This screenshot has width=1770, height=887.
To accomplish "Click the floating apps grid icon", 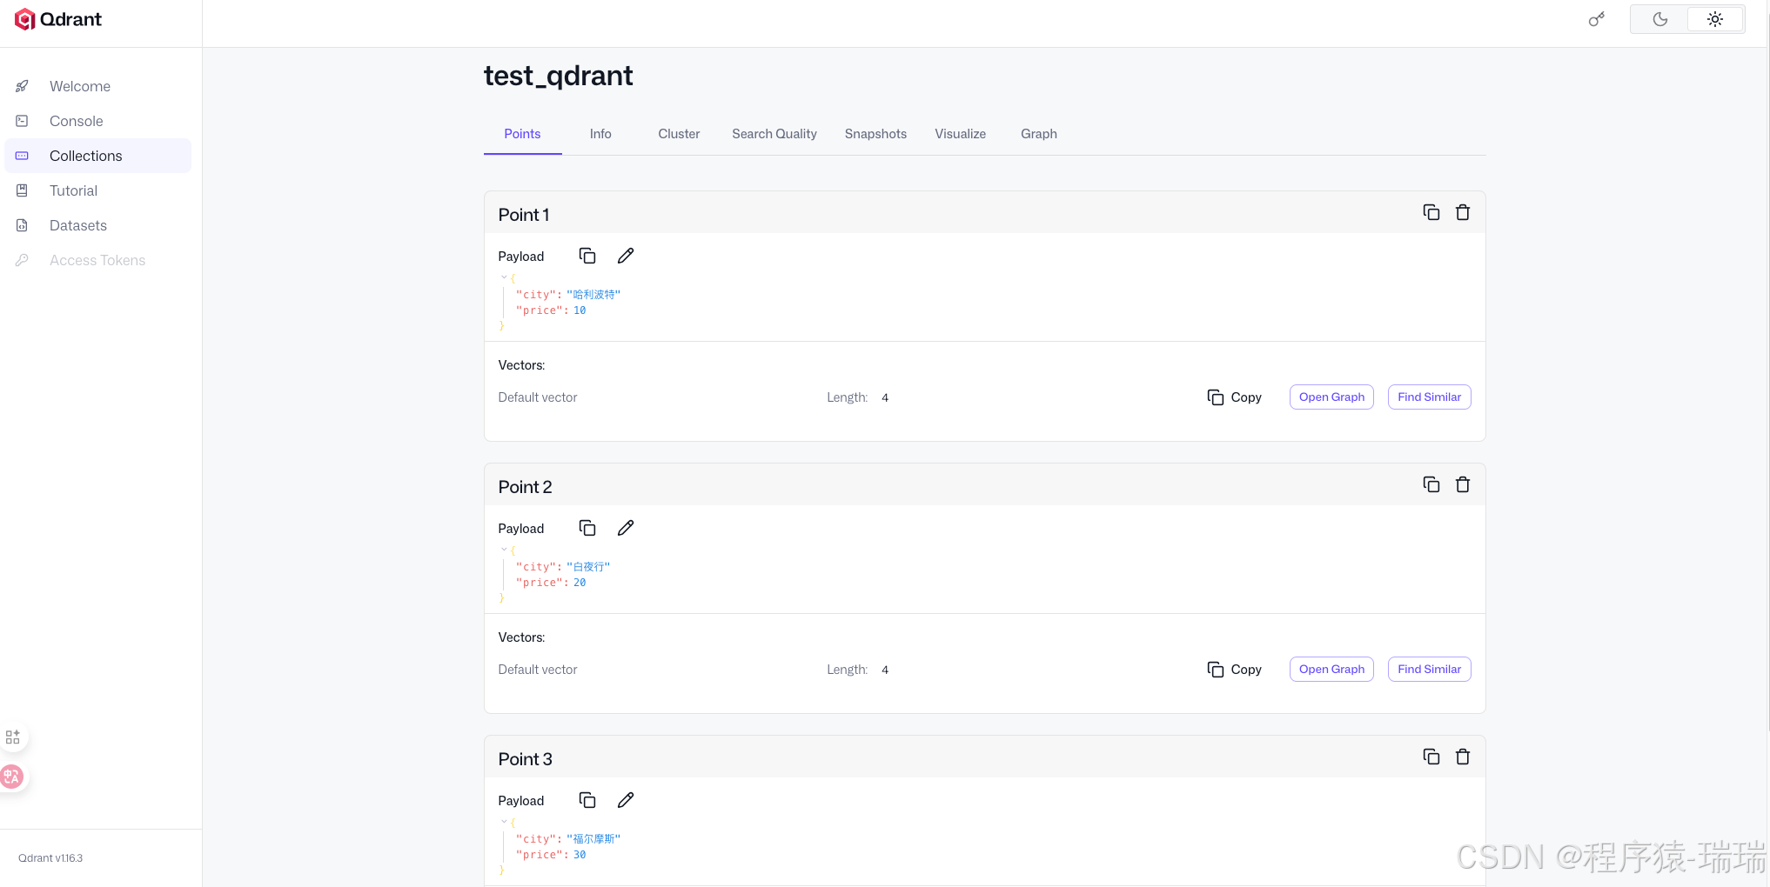I will (13, 737).
